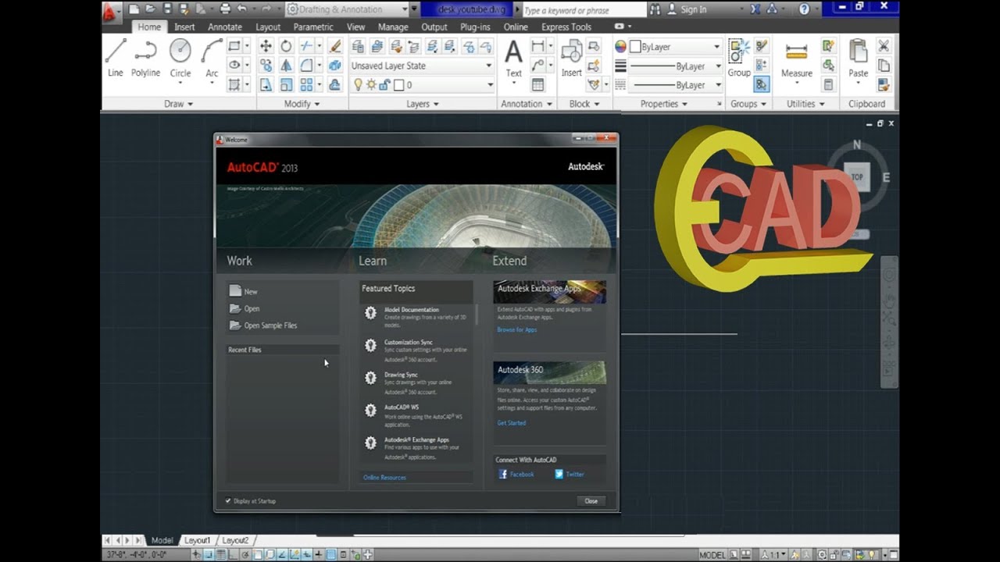The height and width of the screenshot is (562, 1000).
Task: Click the Quick Calculator icon in Utilities
Action: pyautogui.click(x=828, y=84)
